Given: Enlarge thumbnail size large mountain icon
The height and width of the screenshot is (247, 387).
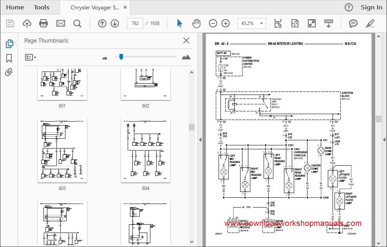Looking at the screenshot, I should tap(186, 57).
